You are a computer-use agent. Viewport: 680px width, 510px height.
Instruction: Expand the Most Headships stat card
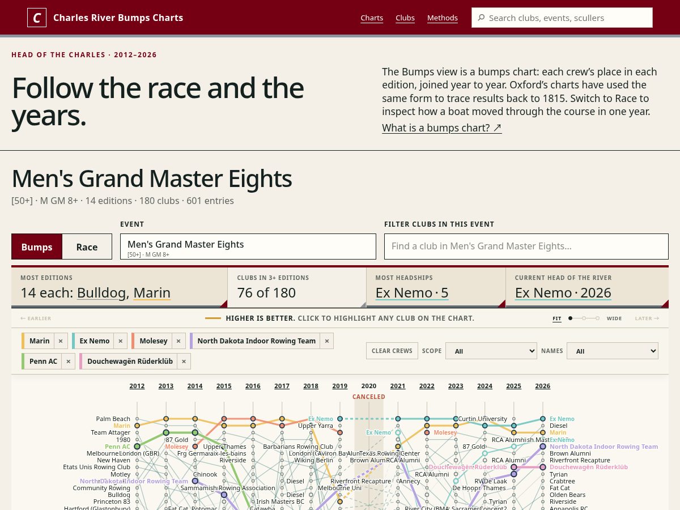pyautogui.click(x=436, y=287)
